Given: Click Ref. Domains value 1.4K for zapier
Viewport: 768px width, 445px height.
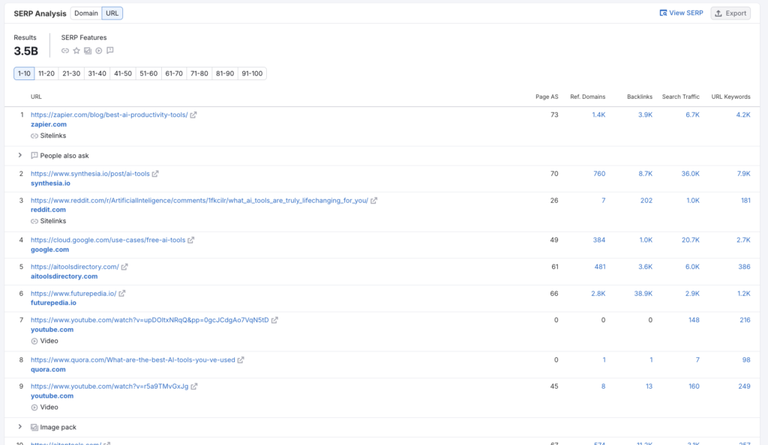Looking at the screenshot, I should point(598,115).
